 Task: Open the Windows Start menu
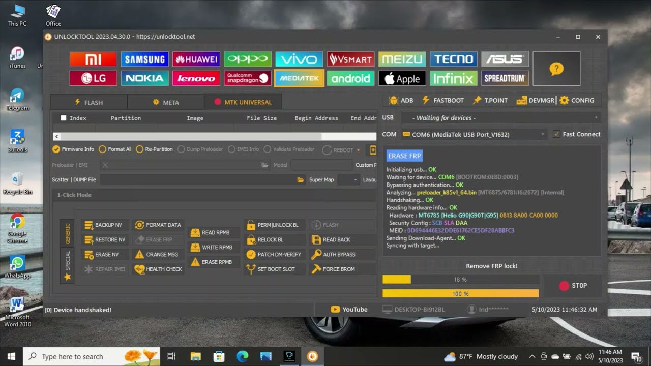pos(11,356)
